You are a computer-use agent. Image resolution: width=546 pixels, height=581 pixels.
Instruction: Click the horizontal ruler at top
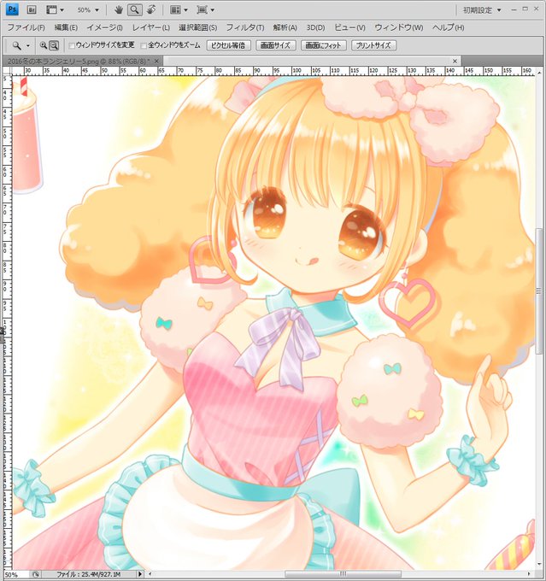(x=274, y=71)
